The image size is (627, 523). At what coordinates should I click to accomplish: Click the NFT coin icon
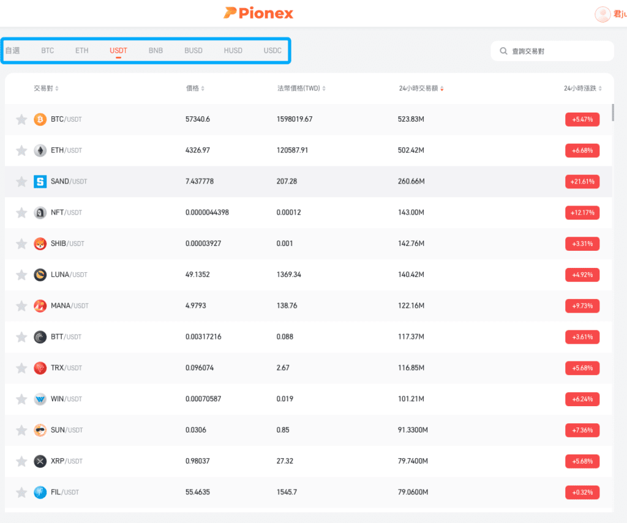(x=40, y=212)
